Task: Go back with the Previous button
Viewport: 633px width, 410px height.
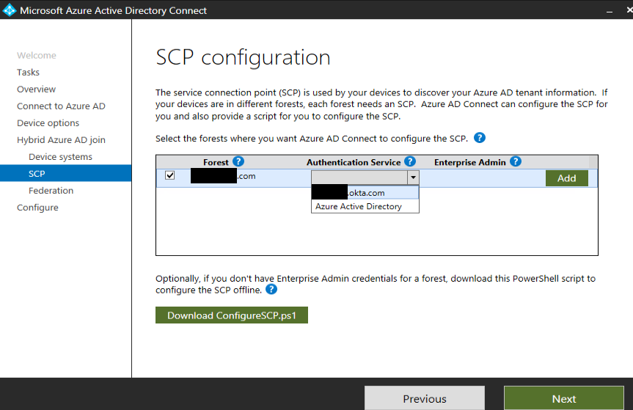Action: pyautogui.click(x=425, y=398)
